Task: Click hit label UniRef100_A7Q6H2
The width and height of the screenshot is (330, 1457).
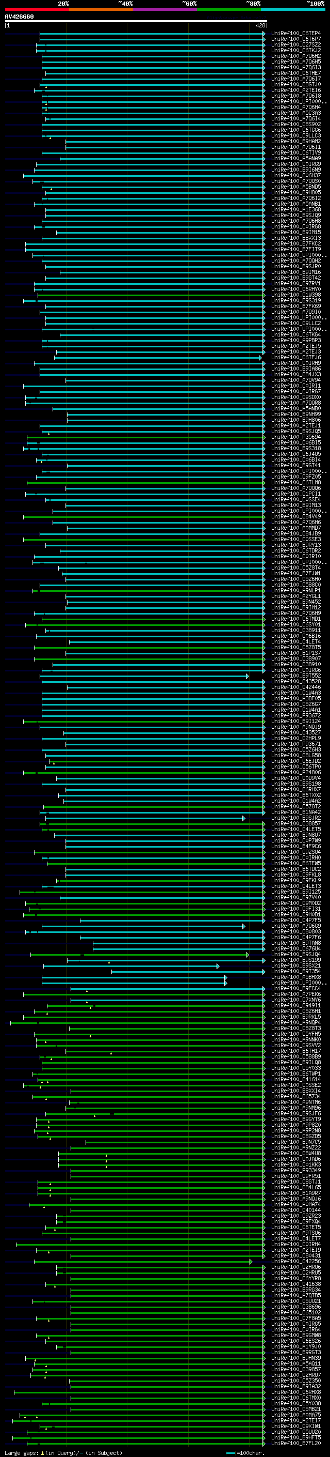Action: click(x=295, y=56)
